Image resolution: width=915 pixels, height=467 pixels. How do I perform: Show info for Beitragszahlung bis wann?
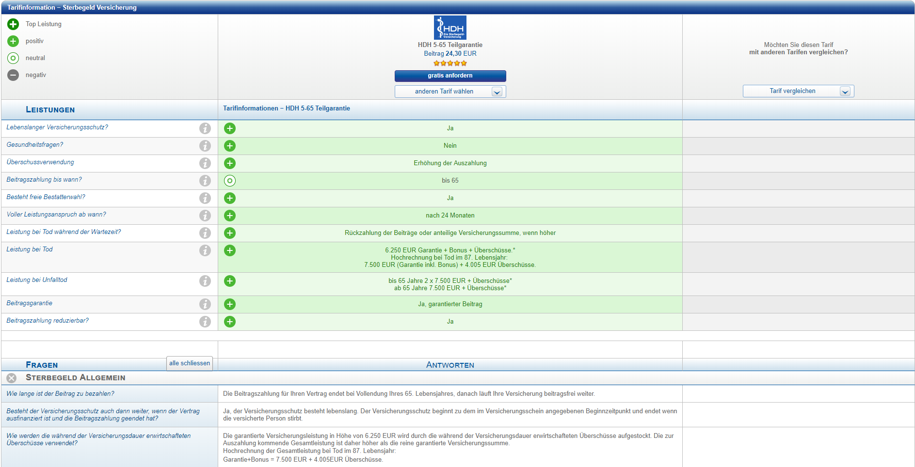[205, 181]
